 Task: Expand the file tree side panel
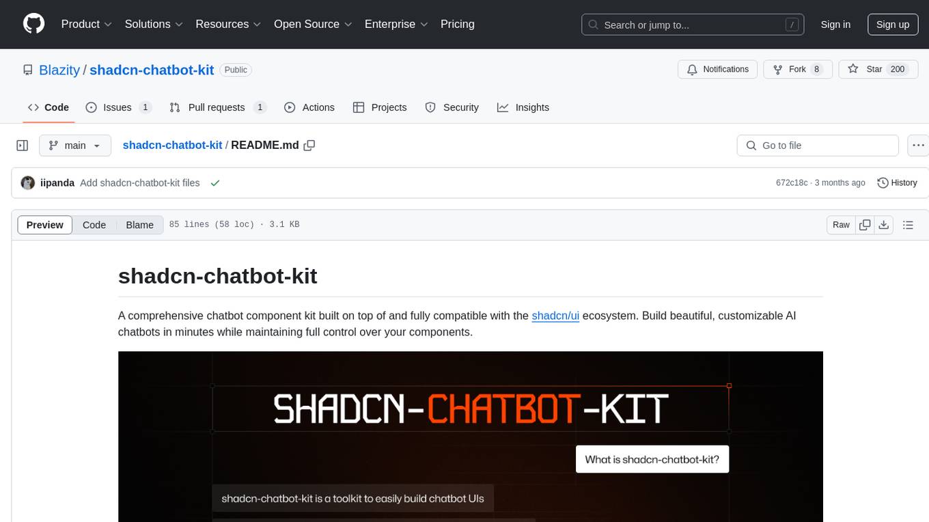(23, 146)
